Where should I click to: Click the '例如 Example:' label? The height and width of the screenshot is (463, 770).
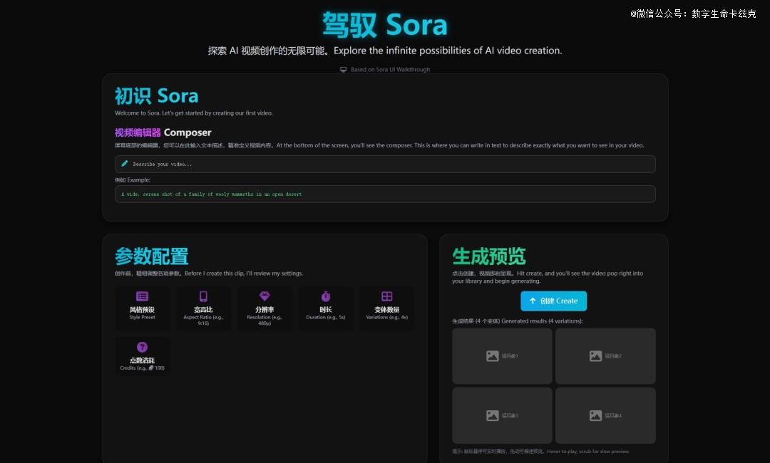pyautogui.click(x=133, y=180)
